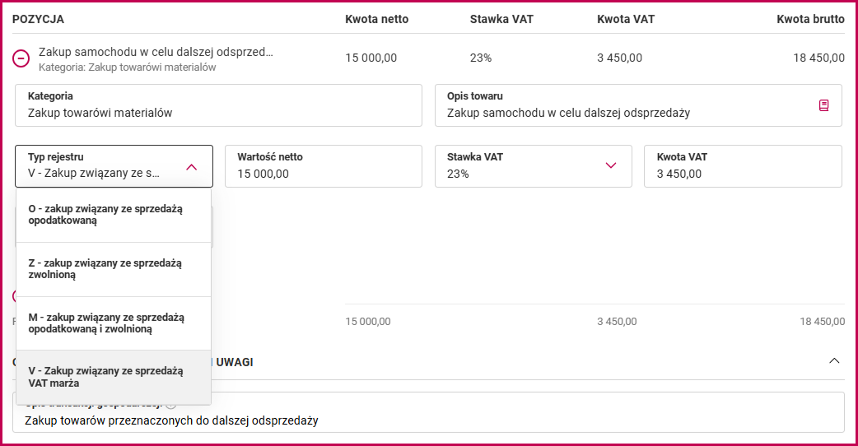Image resolution: width=858 pixels, height=446 pixels.
Task: Select V - Zakup związany ze sprzedażą VAT marża
Action: point(114,377)
